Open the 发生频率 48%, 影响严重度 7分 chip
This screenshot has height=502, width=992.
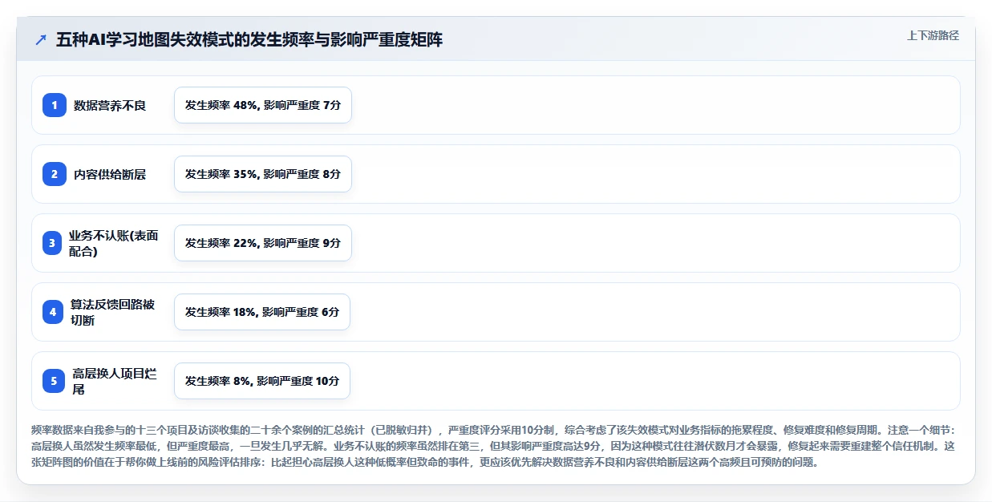tap(263, 105)
